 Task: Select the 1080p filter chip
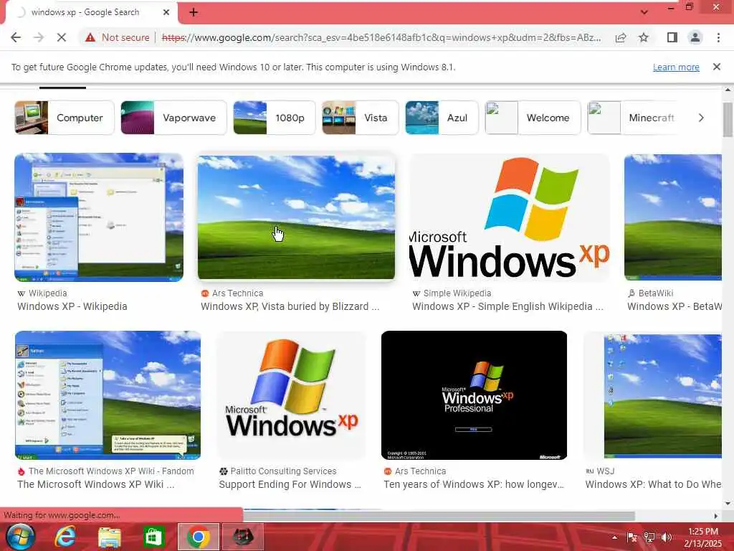click(x=275, y=118)
